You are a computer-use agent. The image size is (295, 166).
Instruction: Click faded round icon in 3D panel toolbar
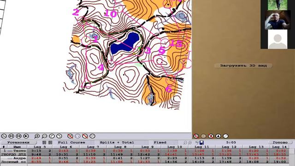coord(203,136)
